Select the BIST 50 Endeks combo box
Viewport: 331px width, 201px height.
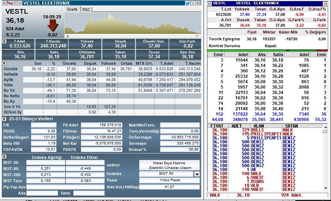point(166,174)
